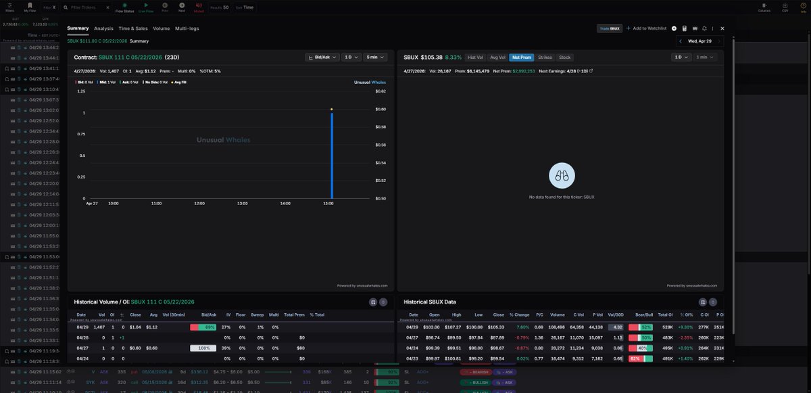The image size is (811, 393).
Task: Click the alert bell icon in modal header
Action: (705, 28)
